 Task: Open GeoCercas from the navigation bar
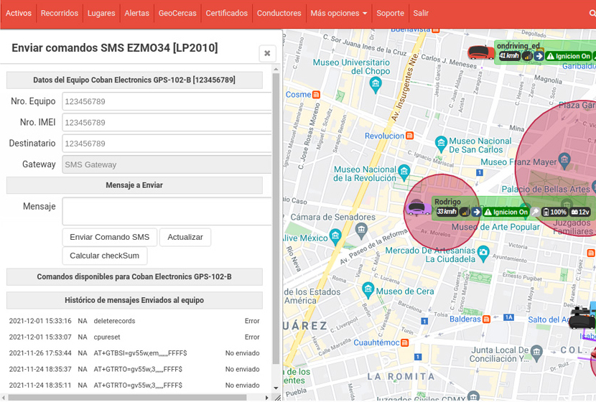pyautogui.click(x=177, y=14)
